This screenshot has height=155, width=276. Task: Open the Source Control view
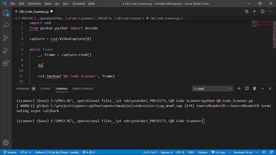click(x=6, y=38)
